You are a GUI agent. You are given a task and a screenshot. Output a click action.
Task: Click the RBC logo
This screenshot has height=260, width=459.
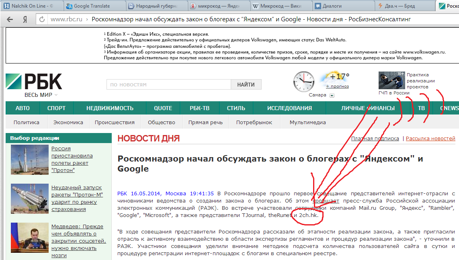34,82
